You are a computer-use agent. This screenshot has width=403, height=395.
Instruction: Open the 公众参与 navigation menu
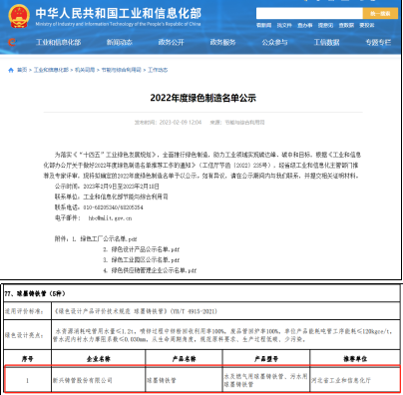pyautogui.click(x=274, y=42)
